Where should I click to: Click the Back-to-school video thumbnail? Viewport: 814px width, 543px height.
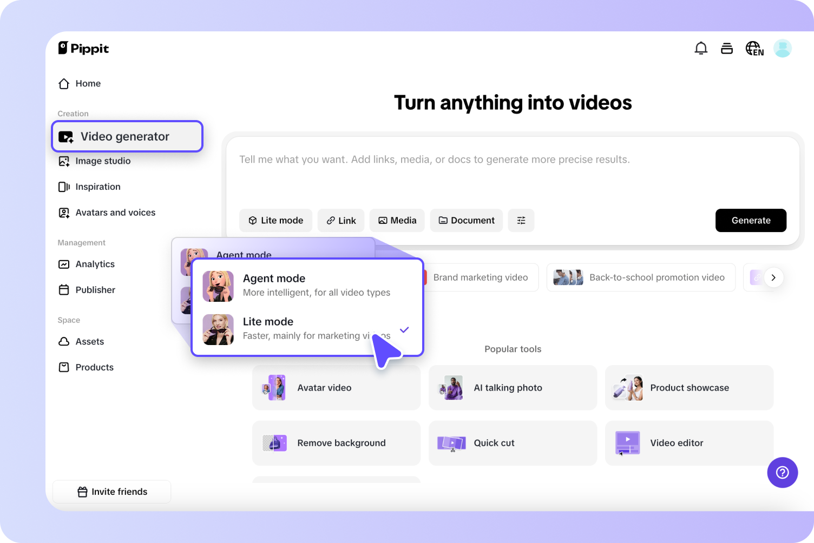(x=568, y=277)
